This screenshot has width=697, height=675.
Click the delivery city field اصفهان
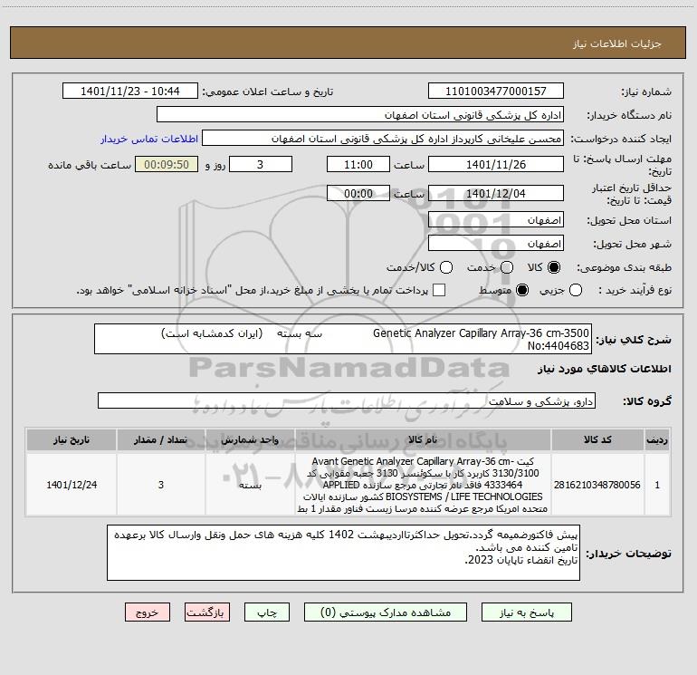(496, 243)
